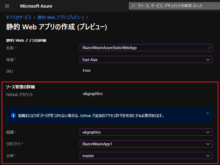Click the ソース管理の詳細 section heading
Image resolution: width=220 pixels, height=165 pixels.
coord(20,87)
